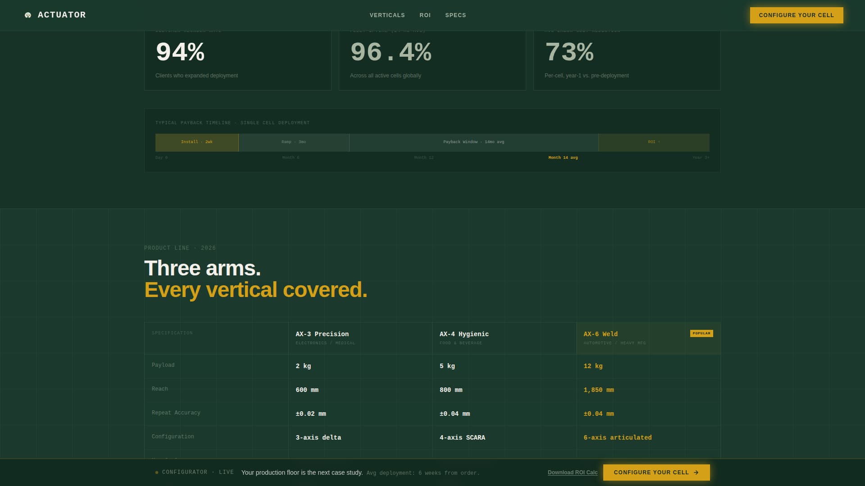Select the AX-4 Hygienic column header
865x486 pixels.
(464, 334)
